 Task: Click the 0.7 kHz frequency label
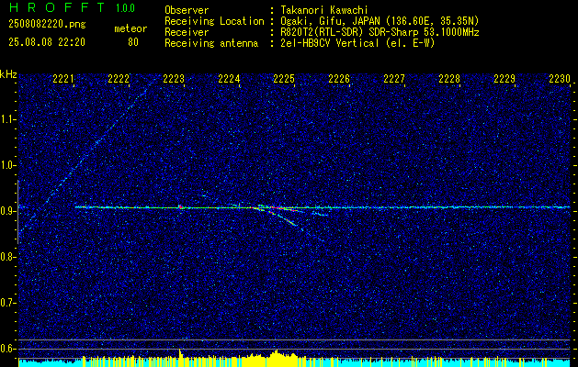[x=7, y=303]
